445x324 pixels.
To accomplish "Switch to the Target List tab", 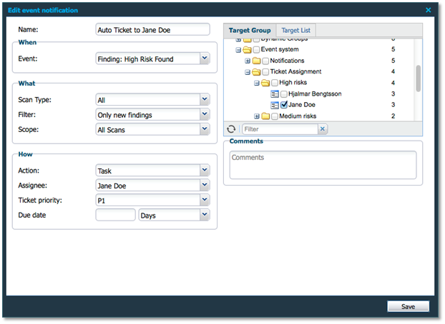I will [x=295, y=31].
